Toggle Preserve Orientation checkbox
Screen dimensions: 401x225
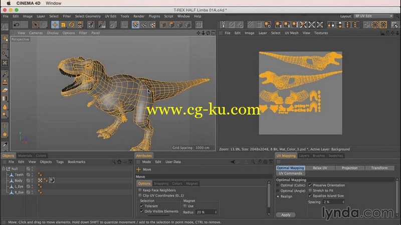[310, 185]
